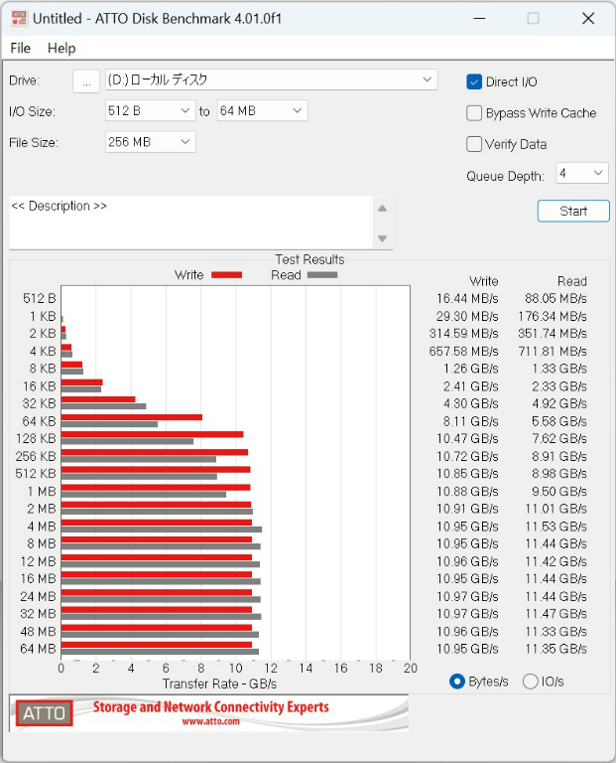The width and height of the screenshot is (616, 763).
Task: Click the ATTO logo in the banner
Action: [45, 713]
